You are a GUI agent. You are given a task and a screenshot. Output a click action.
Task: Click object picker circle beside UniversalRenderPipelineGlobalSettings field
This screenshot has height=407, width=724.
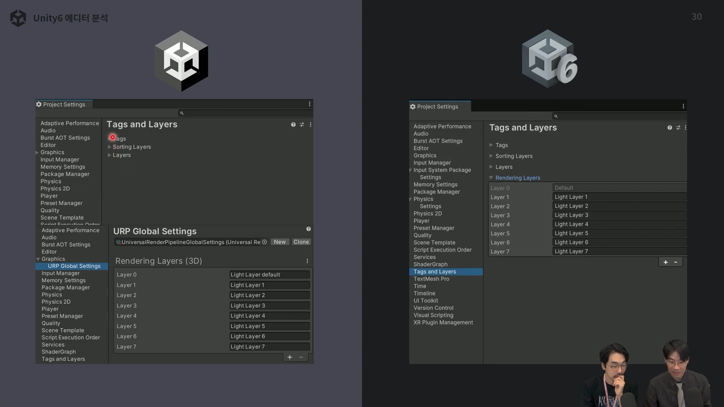264,242
